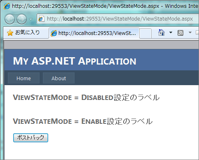Viewport: 199px width, 160px height.
Task: Expand the Home icon dropdown arrow
Action: click(171, 32)
